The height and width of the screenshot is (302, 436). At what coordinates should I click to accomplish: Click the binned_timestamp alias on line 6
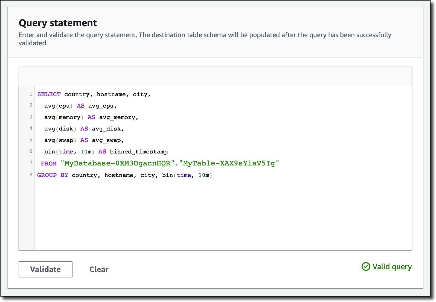tap(139, 152)
